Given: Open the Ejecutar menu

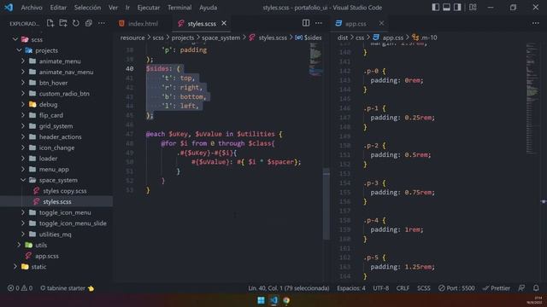Looking at the screenshot, I should click(x=148, y=8).
